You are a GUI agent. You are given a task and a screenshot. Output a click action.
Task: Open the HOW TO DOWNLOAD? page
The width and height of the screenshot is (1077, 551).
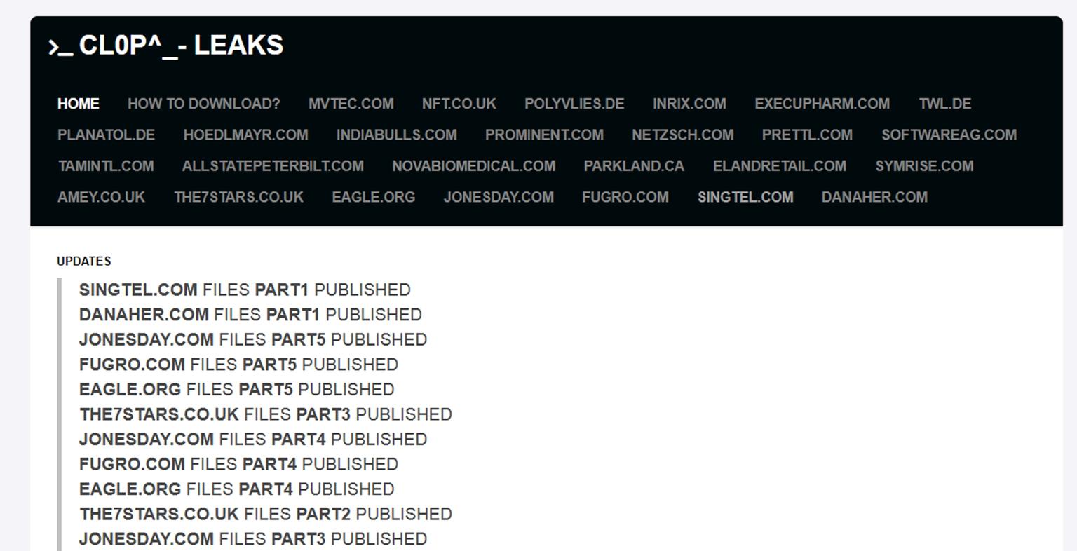(x=203, y=104)
